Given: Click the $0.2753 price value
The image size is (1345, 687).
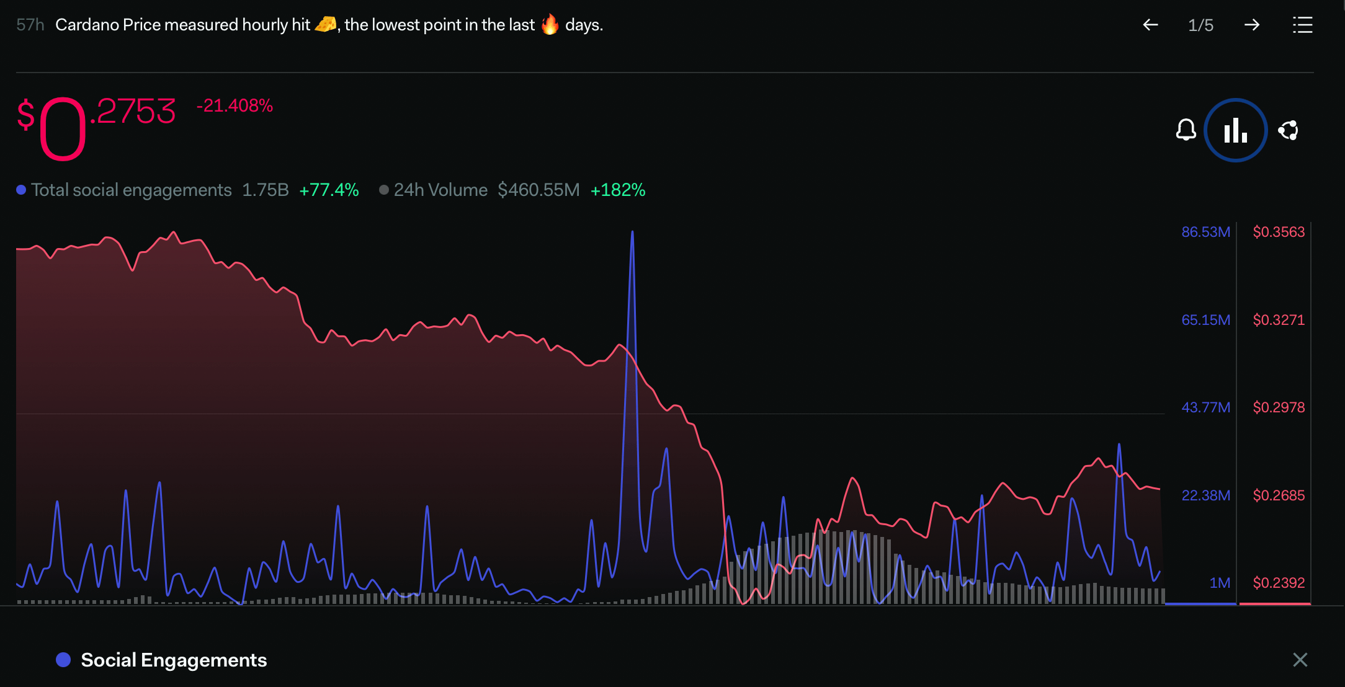Looking at the screenshot, I should click(x=96, y=127).
